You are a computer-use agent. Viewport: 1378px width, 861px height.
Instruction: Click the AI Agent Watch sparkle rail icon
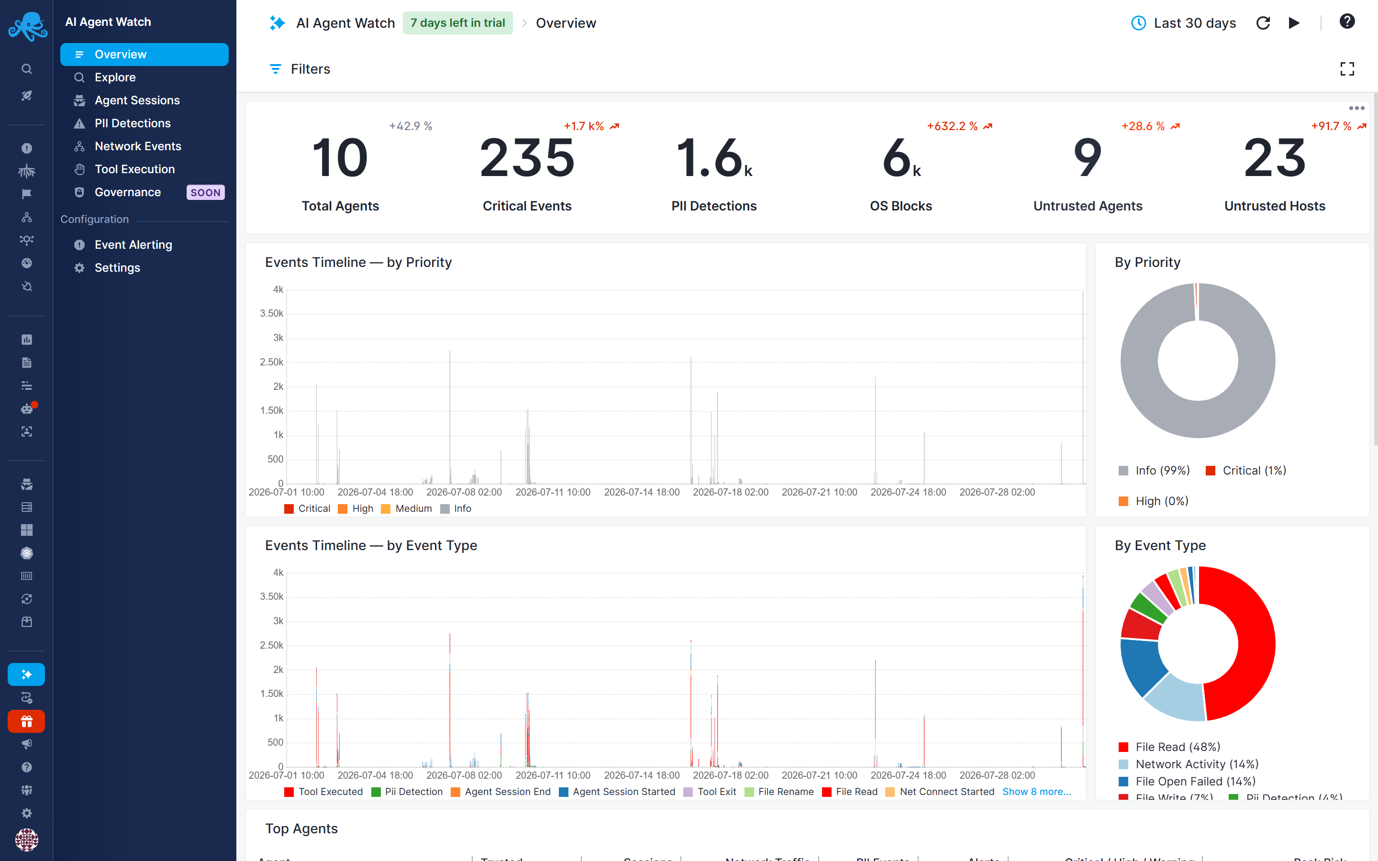click(26, 675)
